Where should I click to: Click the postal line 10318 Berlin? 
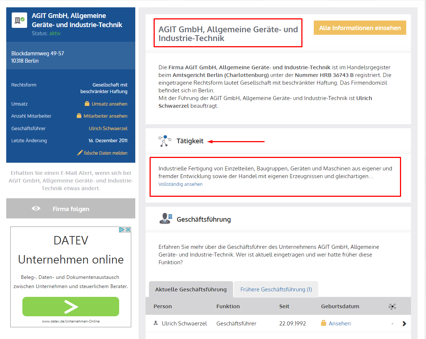tap(25, 61)
